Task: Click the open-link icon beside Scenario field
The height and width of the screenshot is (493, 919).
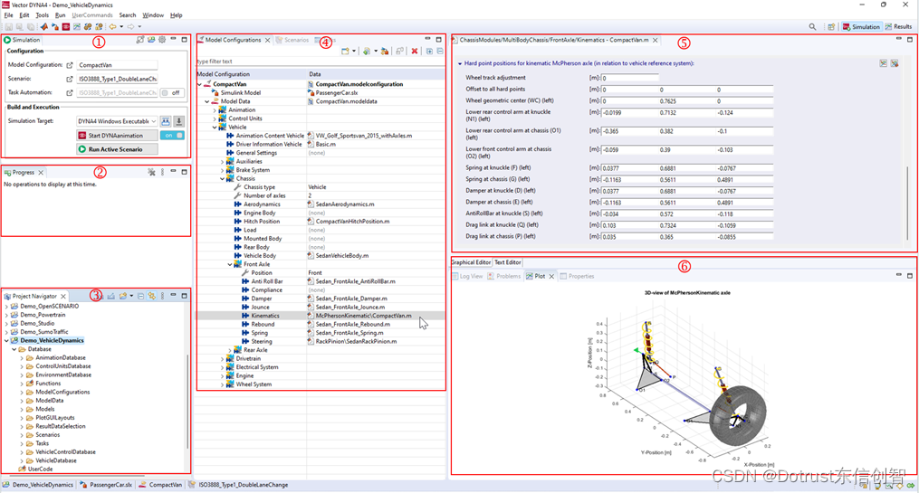Action: (70, 79)
